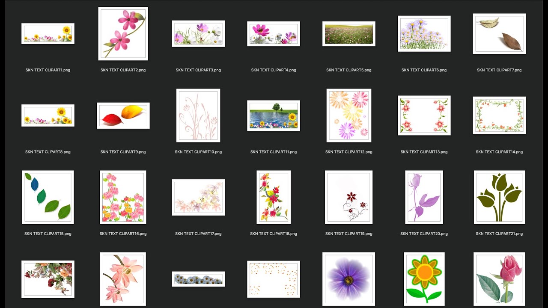The width and height of the screenshot is (548, 308).
Task: Select the bottom-row autumn floral corner thumbnail
Action: [48, 279]
